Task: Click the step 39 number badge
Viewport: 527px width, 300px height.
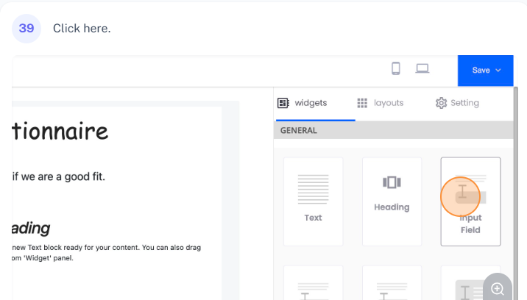Action: point(26,29)
